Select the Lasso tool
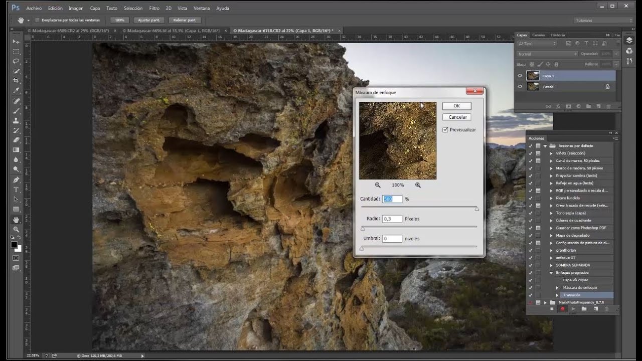642x361 pixels. pos(16,61)
